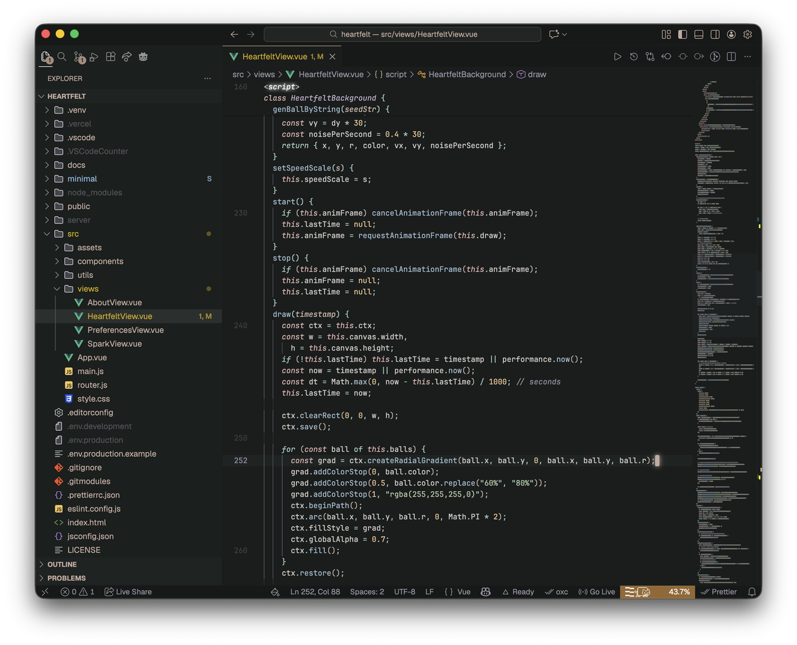Open the Customize Layout icon
The width and height of the screenshot is (797, 645).
[666, 34]
